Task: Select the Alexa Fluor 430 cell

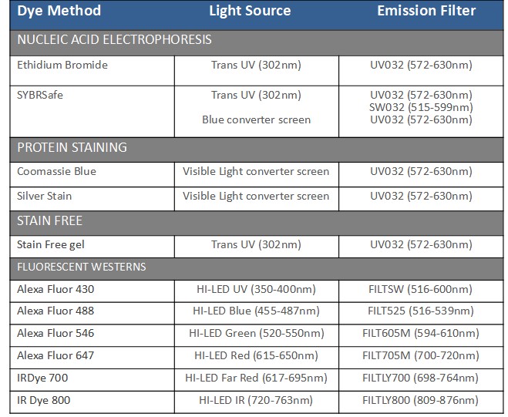Action: (56, 290)
